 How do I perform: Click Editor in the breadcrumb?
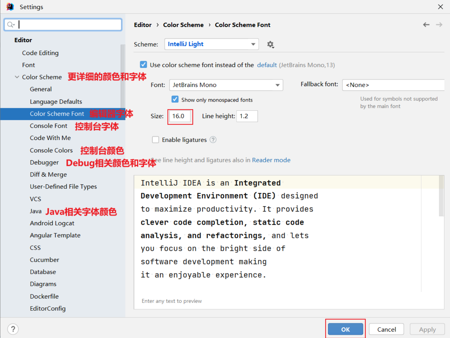143,25
